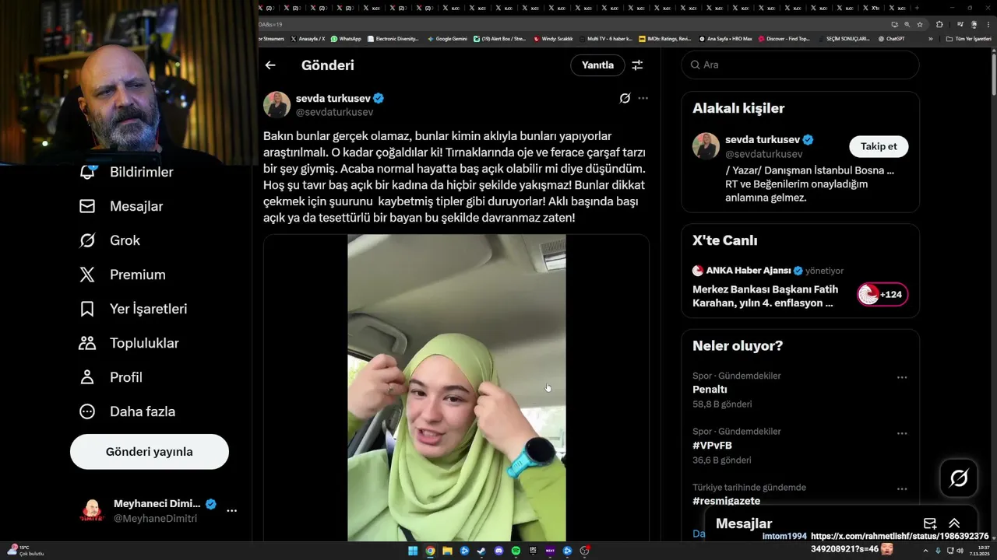Open post view settings icon beside Yanıtla
The width and height of the screenshot is (997, 560).
coord(637,65)
